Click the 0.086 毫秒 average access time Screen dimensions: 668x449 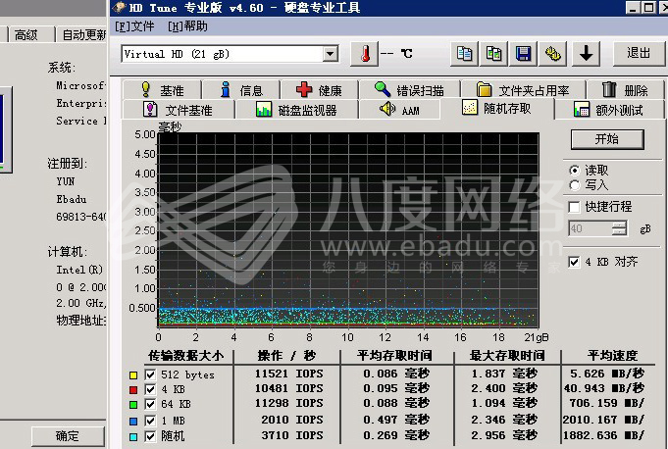pyautogui.click(x=396, y=374)
